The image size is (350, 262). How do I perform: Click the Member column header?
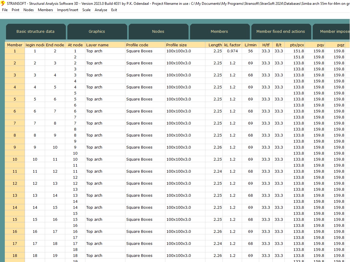click(15, 45)
